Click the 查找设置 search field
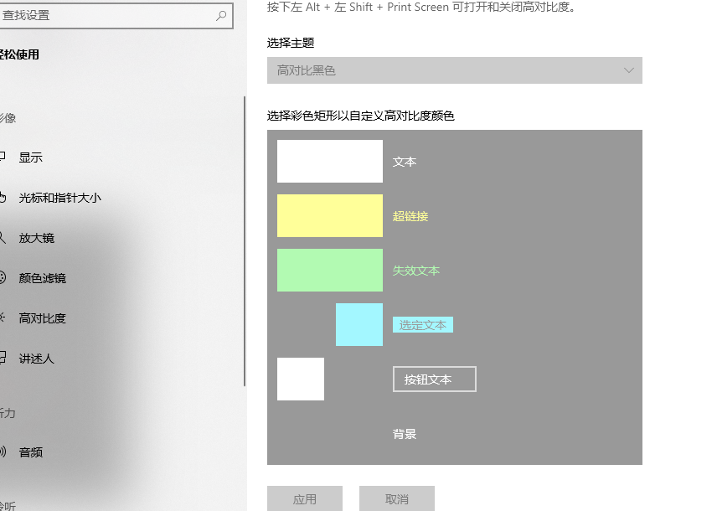This screenshot has width=717, height=511. click(116, 16)
